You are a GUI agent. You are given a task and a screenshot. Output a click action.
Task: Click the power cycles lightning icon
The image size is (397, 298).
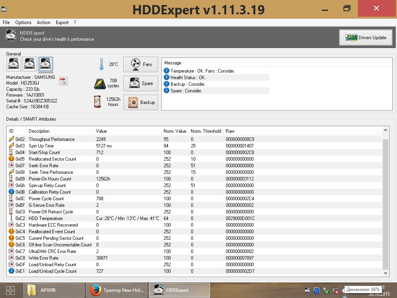click(100, 84)
